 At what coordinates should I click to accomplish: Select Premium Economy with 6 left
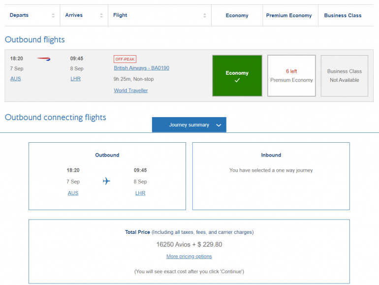coord(291,75)
